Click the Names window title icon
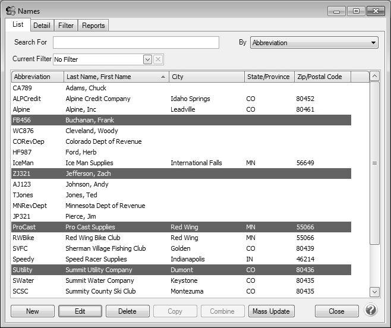The height and width of the screenshot is (328, 391). point(10,10)
